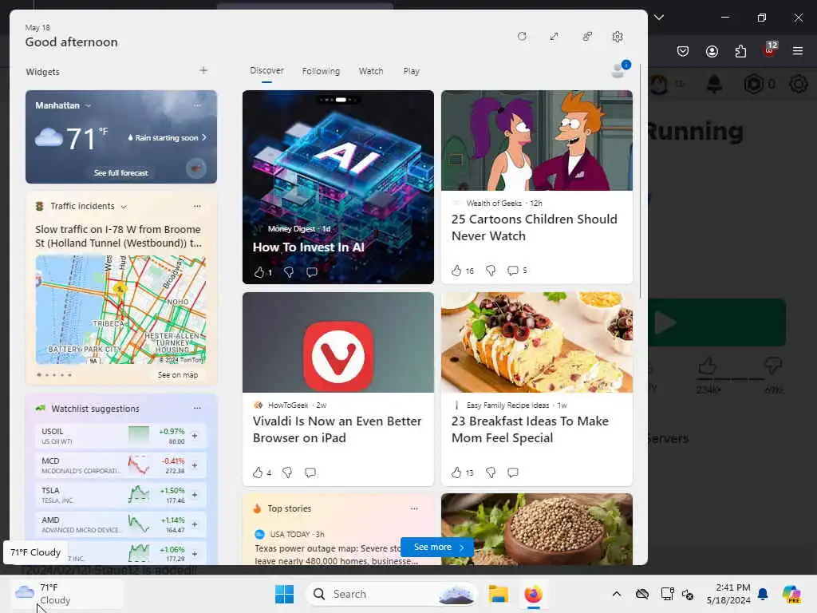This screenshot has height=613, width=817.
Task: Dislike the How To Invest In AI story
Action: (x=289, y=271)
